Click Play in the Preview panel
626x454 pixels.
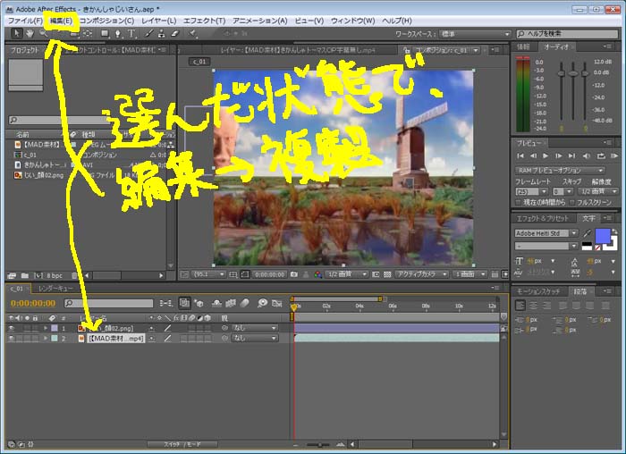[x=546, y=156]
